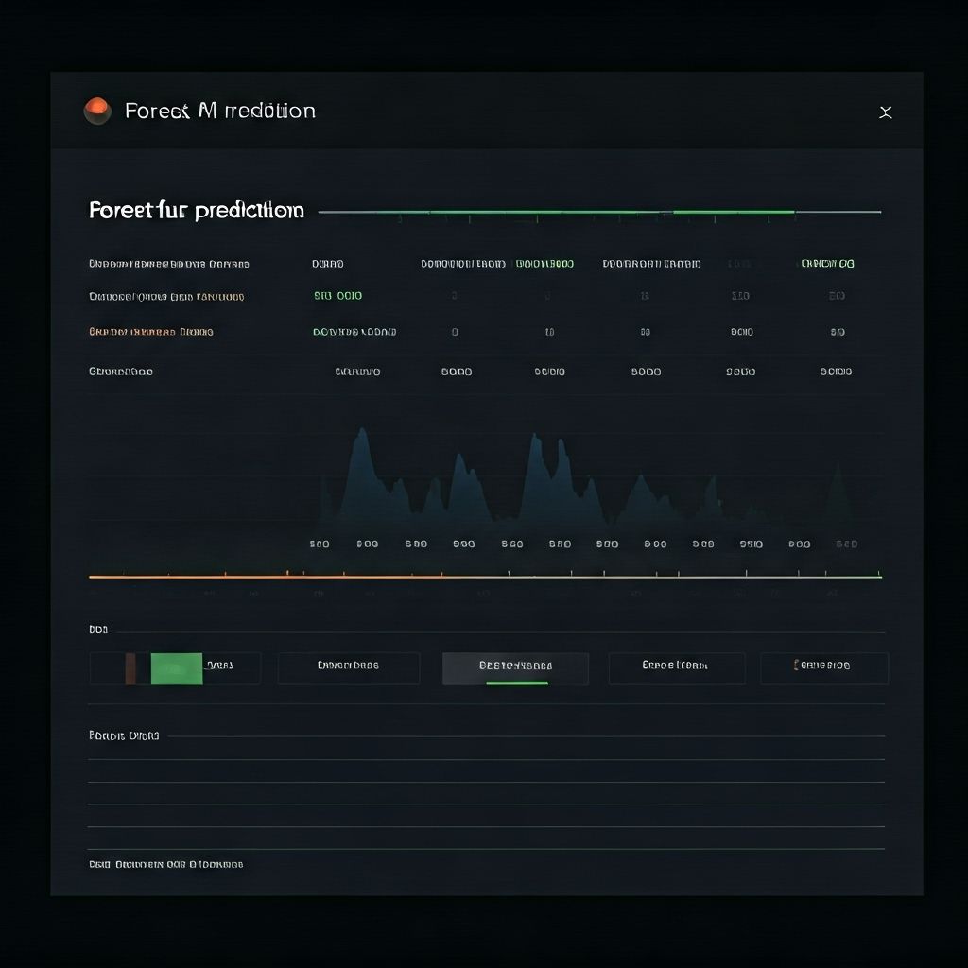The height and width of the screenshot is (968, 968).
Task: Select the bottom row label in the table
Action: (x=121, y=372)
